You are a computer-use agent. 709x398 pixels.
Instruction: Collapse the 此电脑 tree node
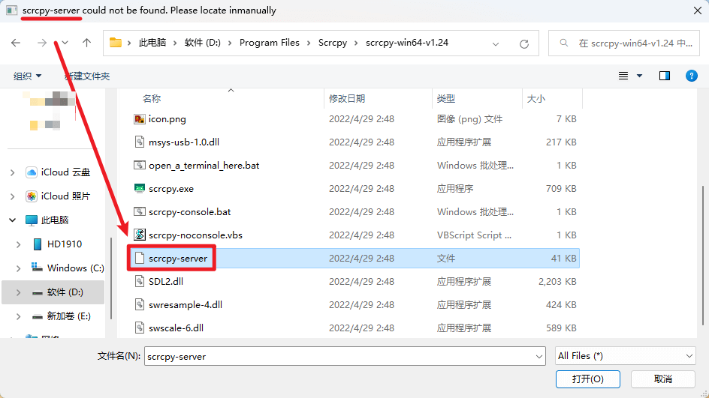click(x=12, y=220)
